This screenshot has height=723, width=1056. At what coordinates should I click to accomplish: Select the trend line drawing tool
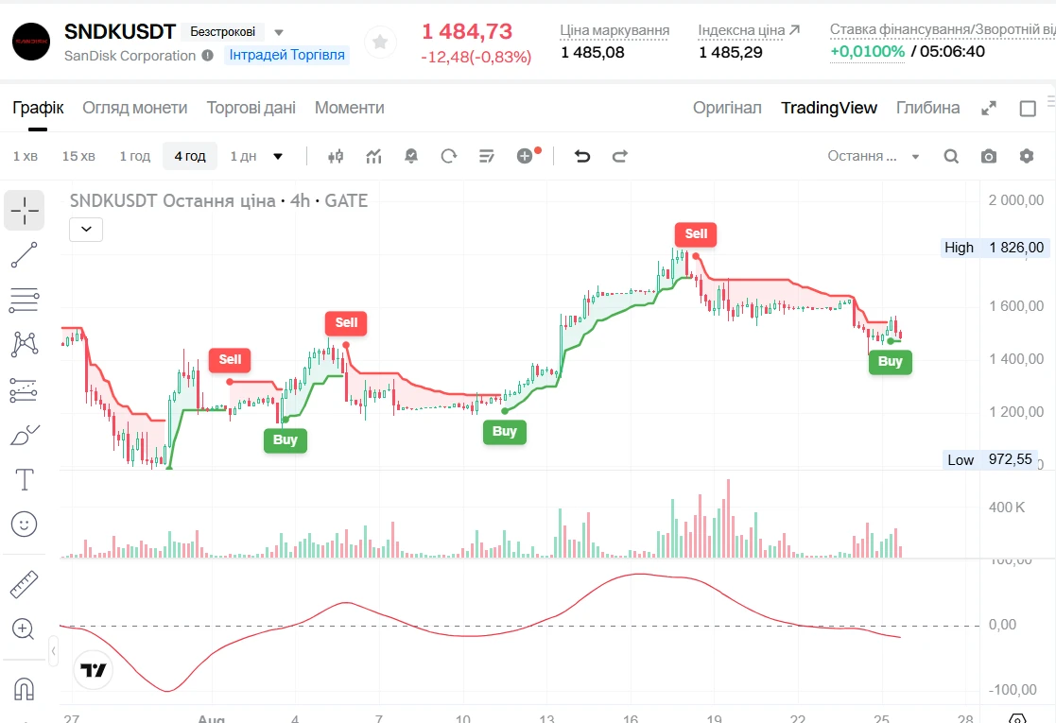click(x=25, y=255)
